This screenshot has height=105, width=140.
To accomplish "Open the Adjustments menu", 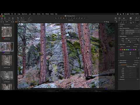I will (x=24, y=14).
